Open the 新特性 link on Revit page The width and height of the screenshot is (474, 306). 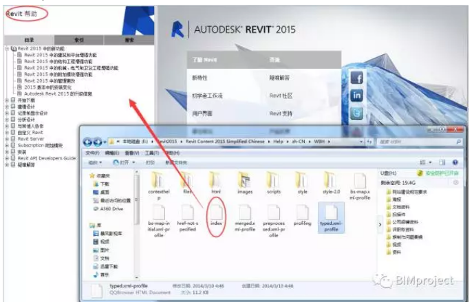point(200,78)
